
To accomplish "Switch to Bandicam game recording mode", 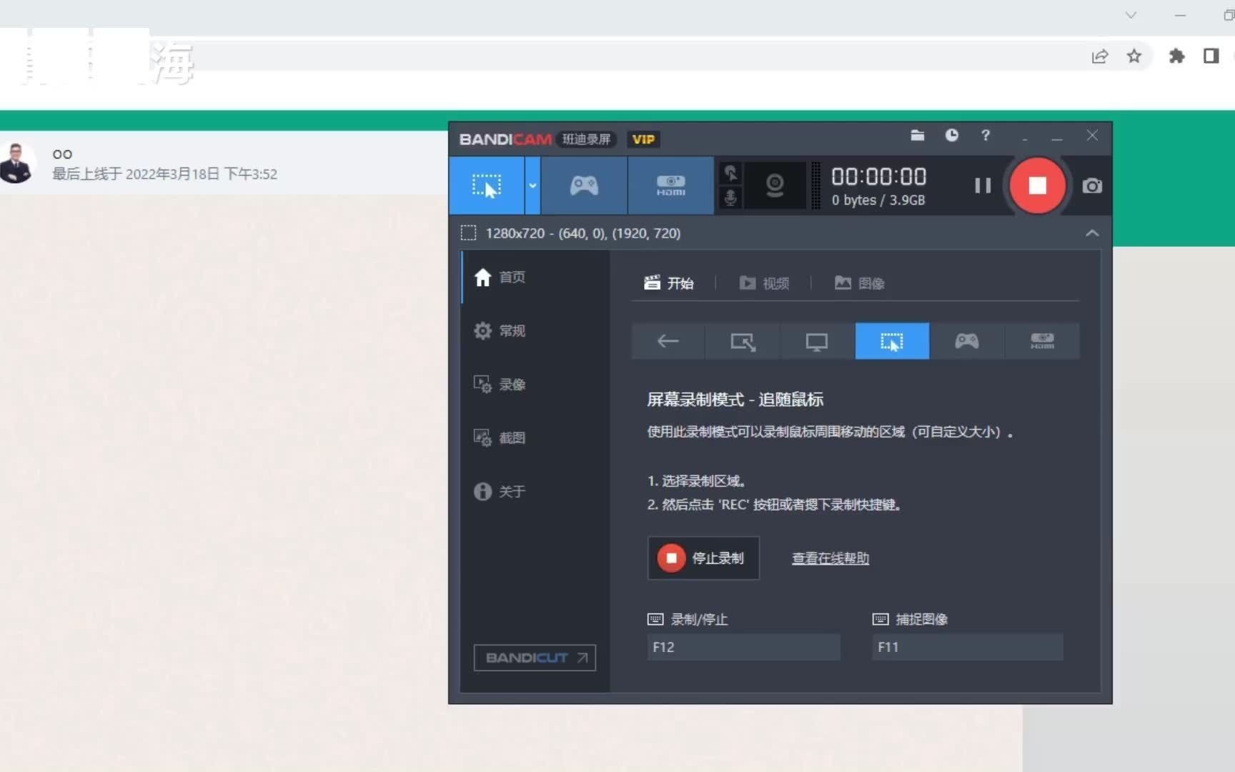I will click(584, 186).
